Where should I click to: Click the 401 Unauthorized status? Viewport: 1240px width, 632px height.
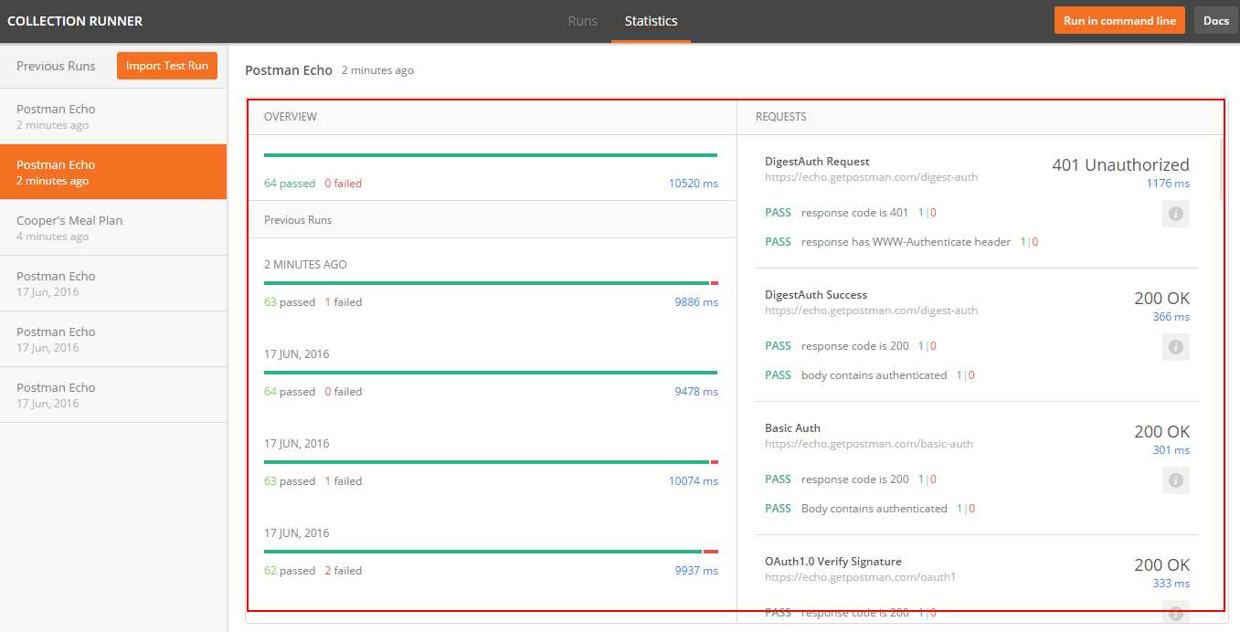(x=1120, y=165)
